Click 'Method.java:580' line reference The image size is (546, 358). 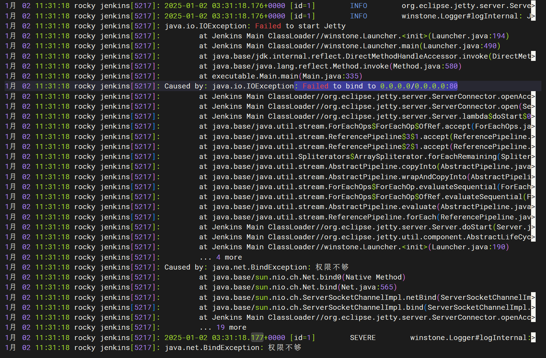(425, 66)
